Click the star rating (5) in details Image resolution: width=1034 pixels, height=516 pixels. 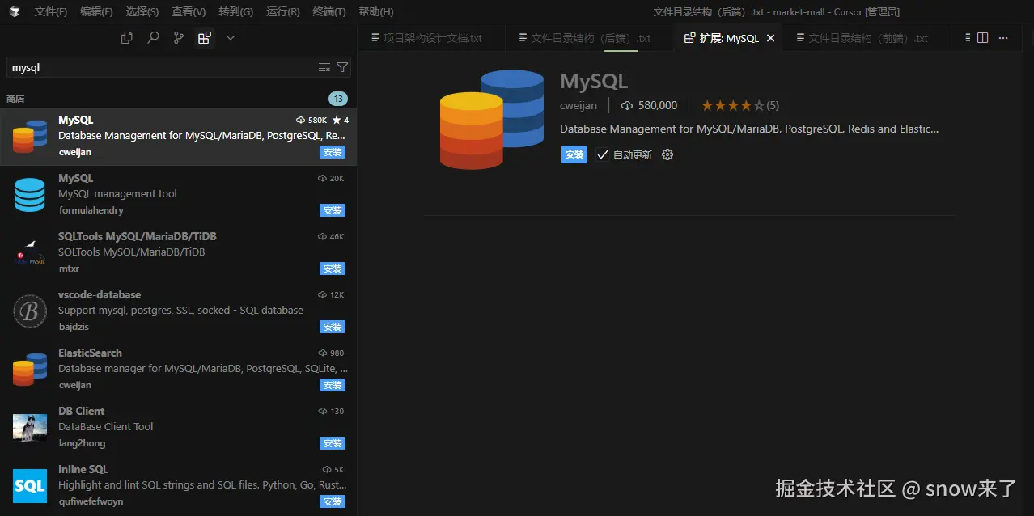(740, 105)
